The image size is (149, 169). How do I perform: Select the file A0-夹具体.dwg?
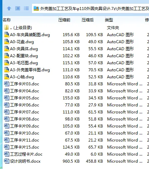pyautogui.click(x=24, y=49)
